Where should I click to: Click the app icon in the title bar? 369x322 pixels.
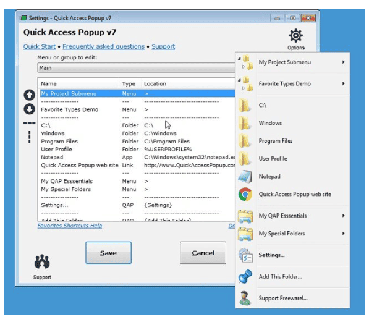pos(23,18)
